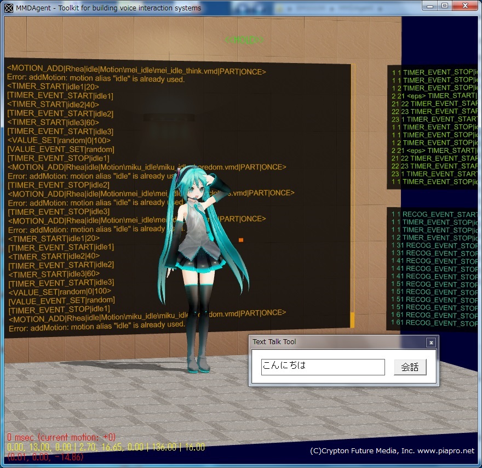
Task: Click the red "(0.01, 0.00, -14.86)" text
Action: click(45, 457)
